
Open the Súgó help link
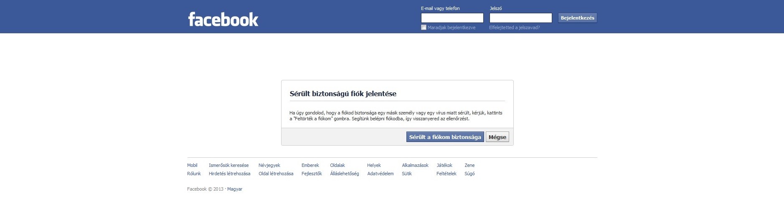469,174
